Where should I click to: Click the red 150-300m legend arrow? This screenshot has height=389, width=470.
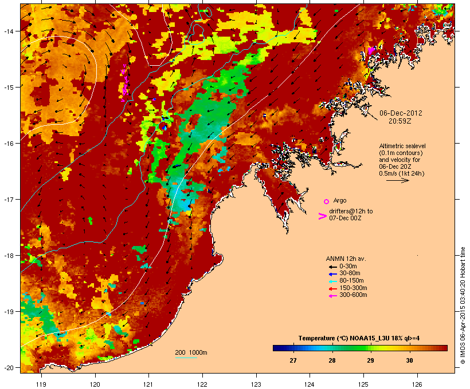332,289
